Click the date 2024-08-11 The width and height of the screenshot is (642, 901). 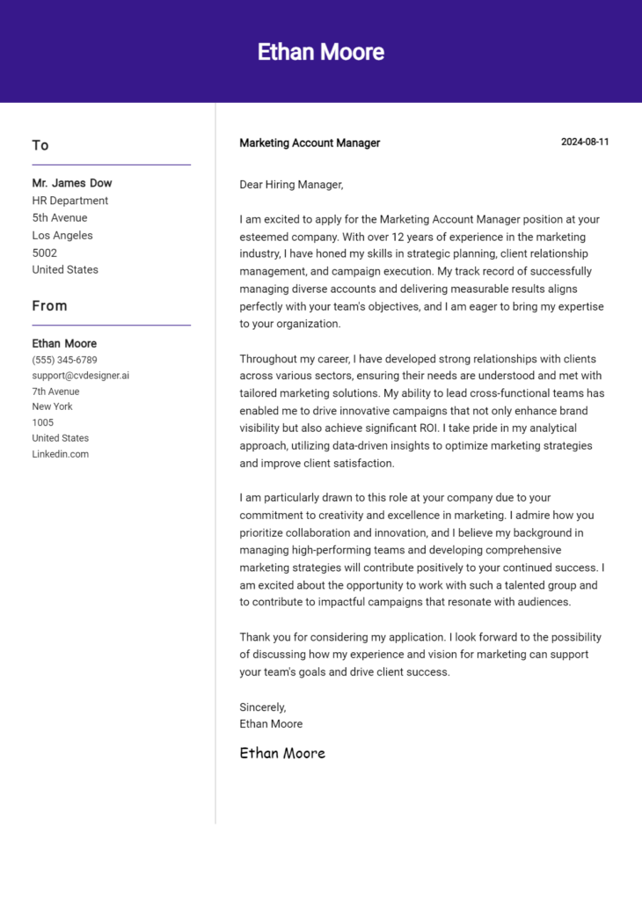tap(585, 142)
